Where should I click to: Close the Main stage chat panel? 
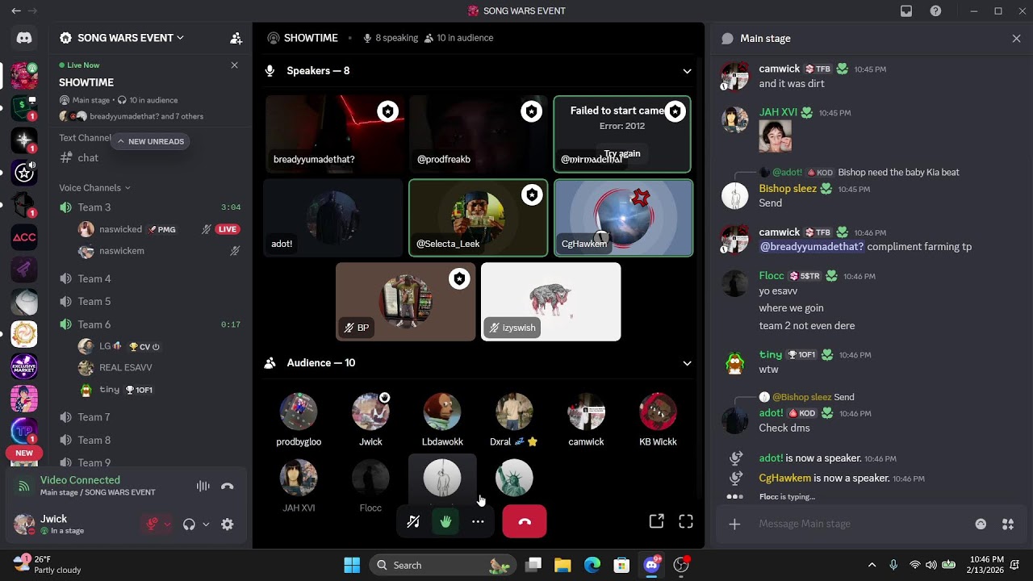(x=1016, y=39)
